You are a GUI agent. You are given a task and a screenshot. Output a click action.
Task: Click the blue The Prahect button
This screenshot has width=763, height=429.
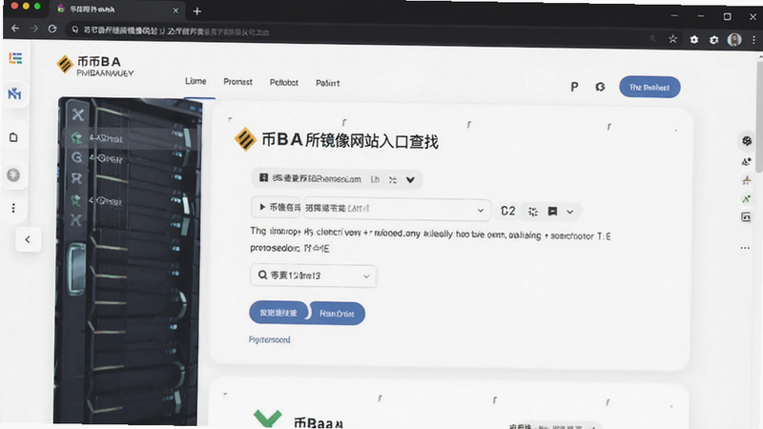650,87
